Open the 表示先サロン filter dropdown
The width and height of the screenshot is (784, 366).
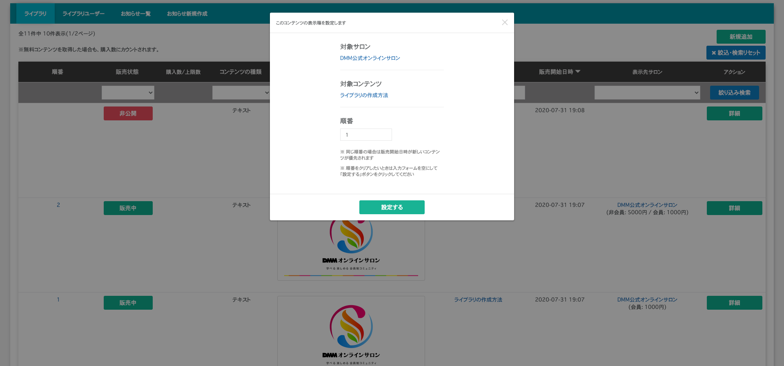[x=647, y=93]
